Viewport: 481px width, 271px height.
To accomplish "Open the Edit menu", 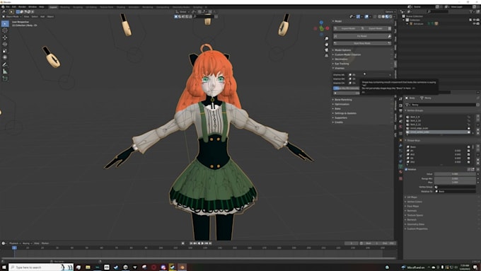I will pos(14,7).
